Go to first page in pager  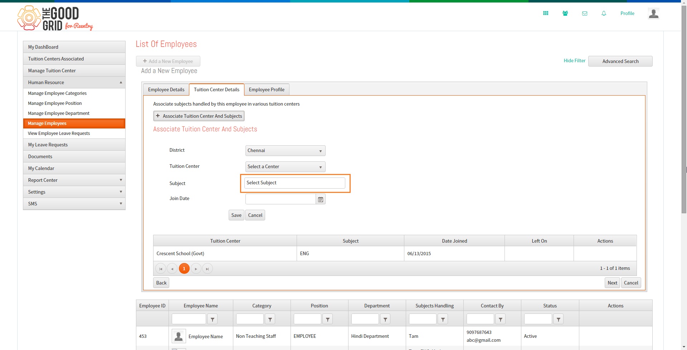coord(161,269)
